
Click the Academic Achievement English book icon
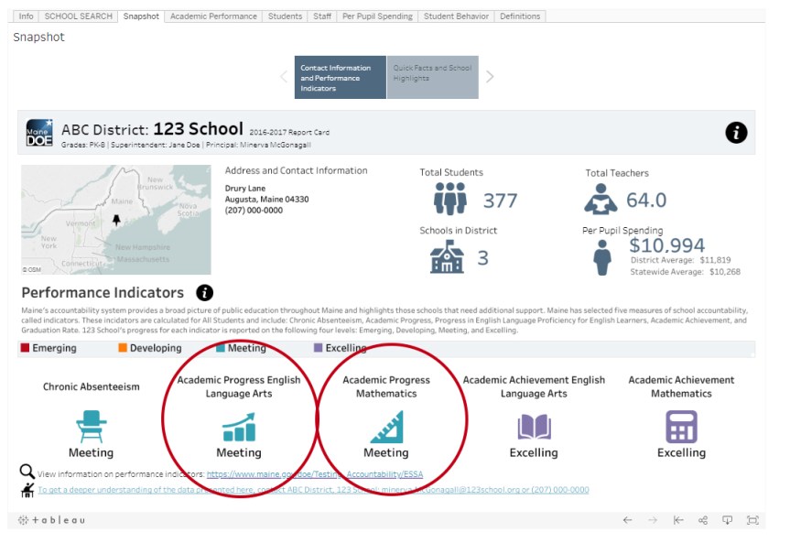[534, 427]
